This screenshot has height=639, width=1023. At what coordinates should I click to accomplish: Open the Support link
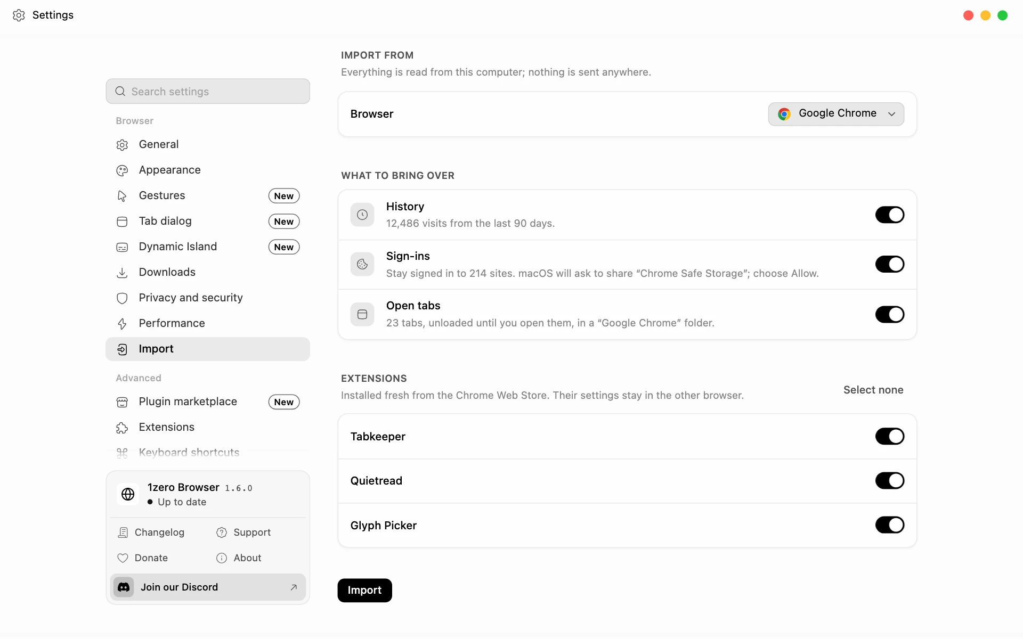243,532
